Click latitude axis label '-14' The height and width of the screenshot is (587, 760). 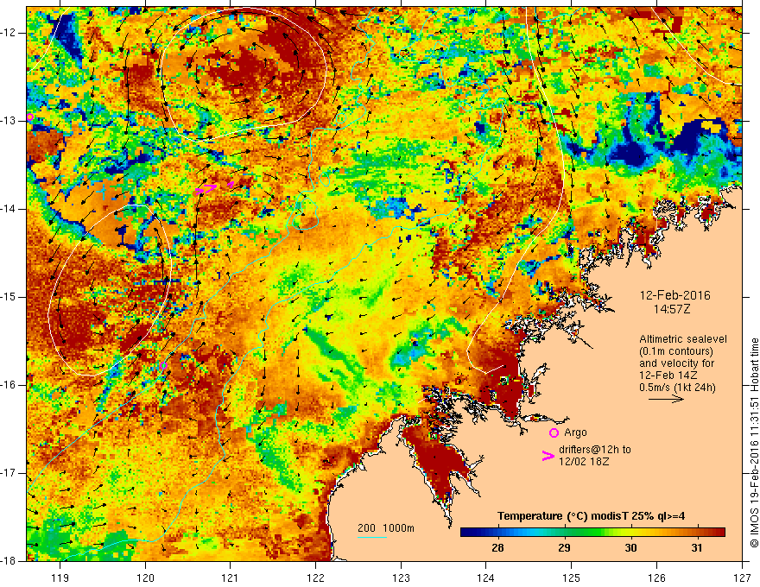[x=9, y=209]
